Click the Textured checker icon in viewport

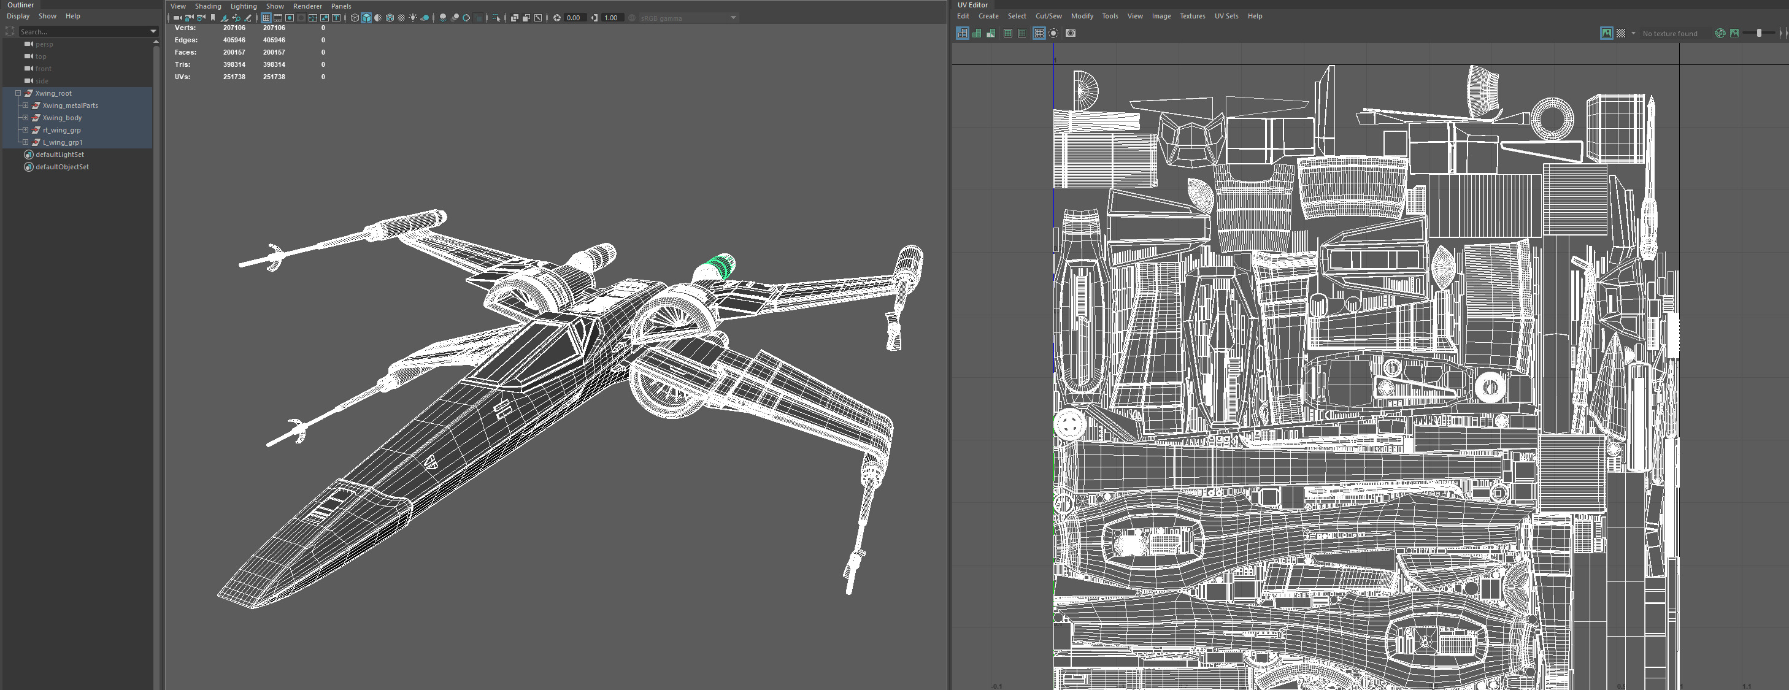[x=401, y=17]
